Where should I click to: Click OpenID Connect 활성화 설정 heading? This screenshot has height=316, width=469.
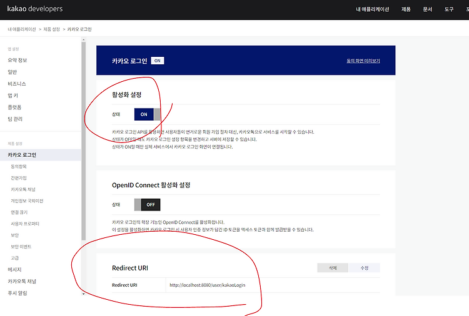[151, 185]
